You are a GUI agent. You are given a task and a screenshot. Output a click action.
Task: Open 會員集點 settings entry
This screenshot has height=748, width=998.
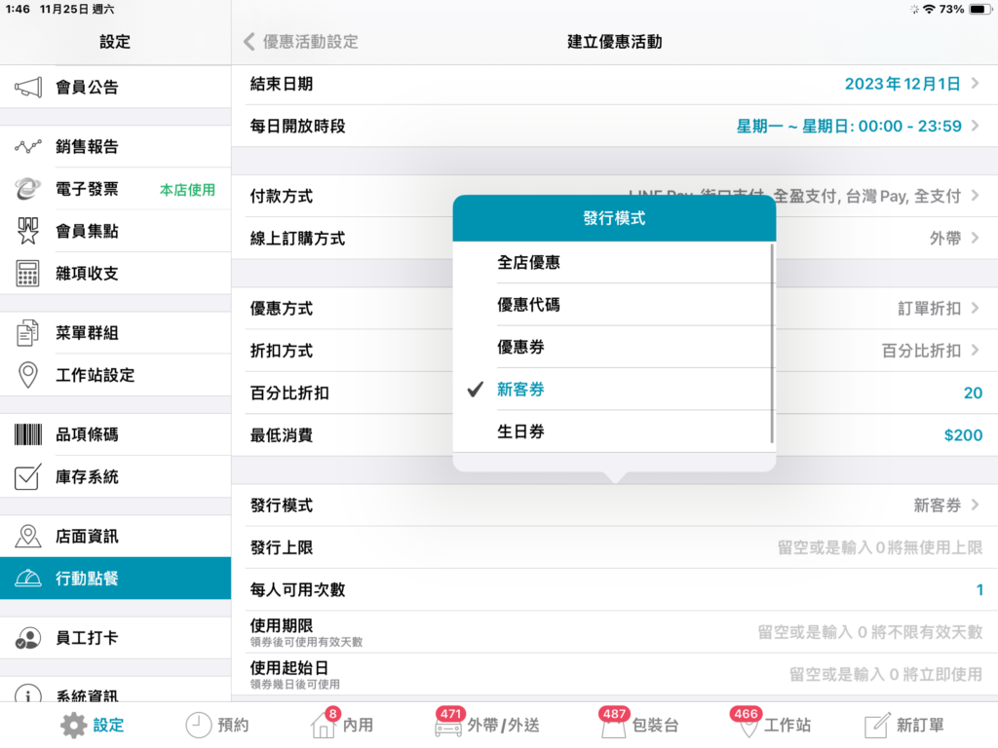pyautogui.click(x=115, y=231)
